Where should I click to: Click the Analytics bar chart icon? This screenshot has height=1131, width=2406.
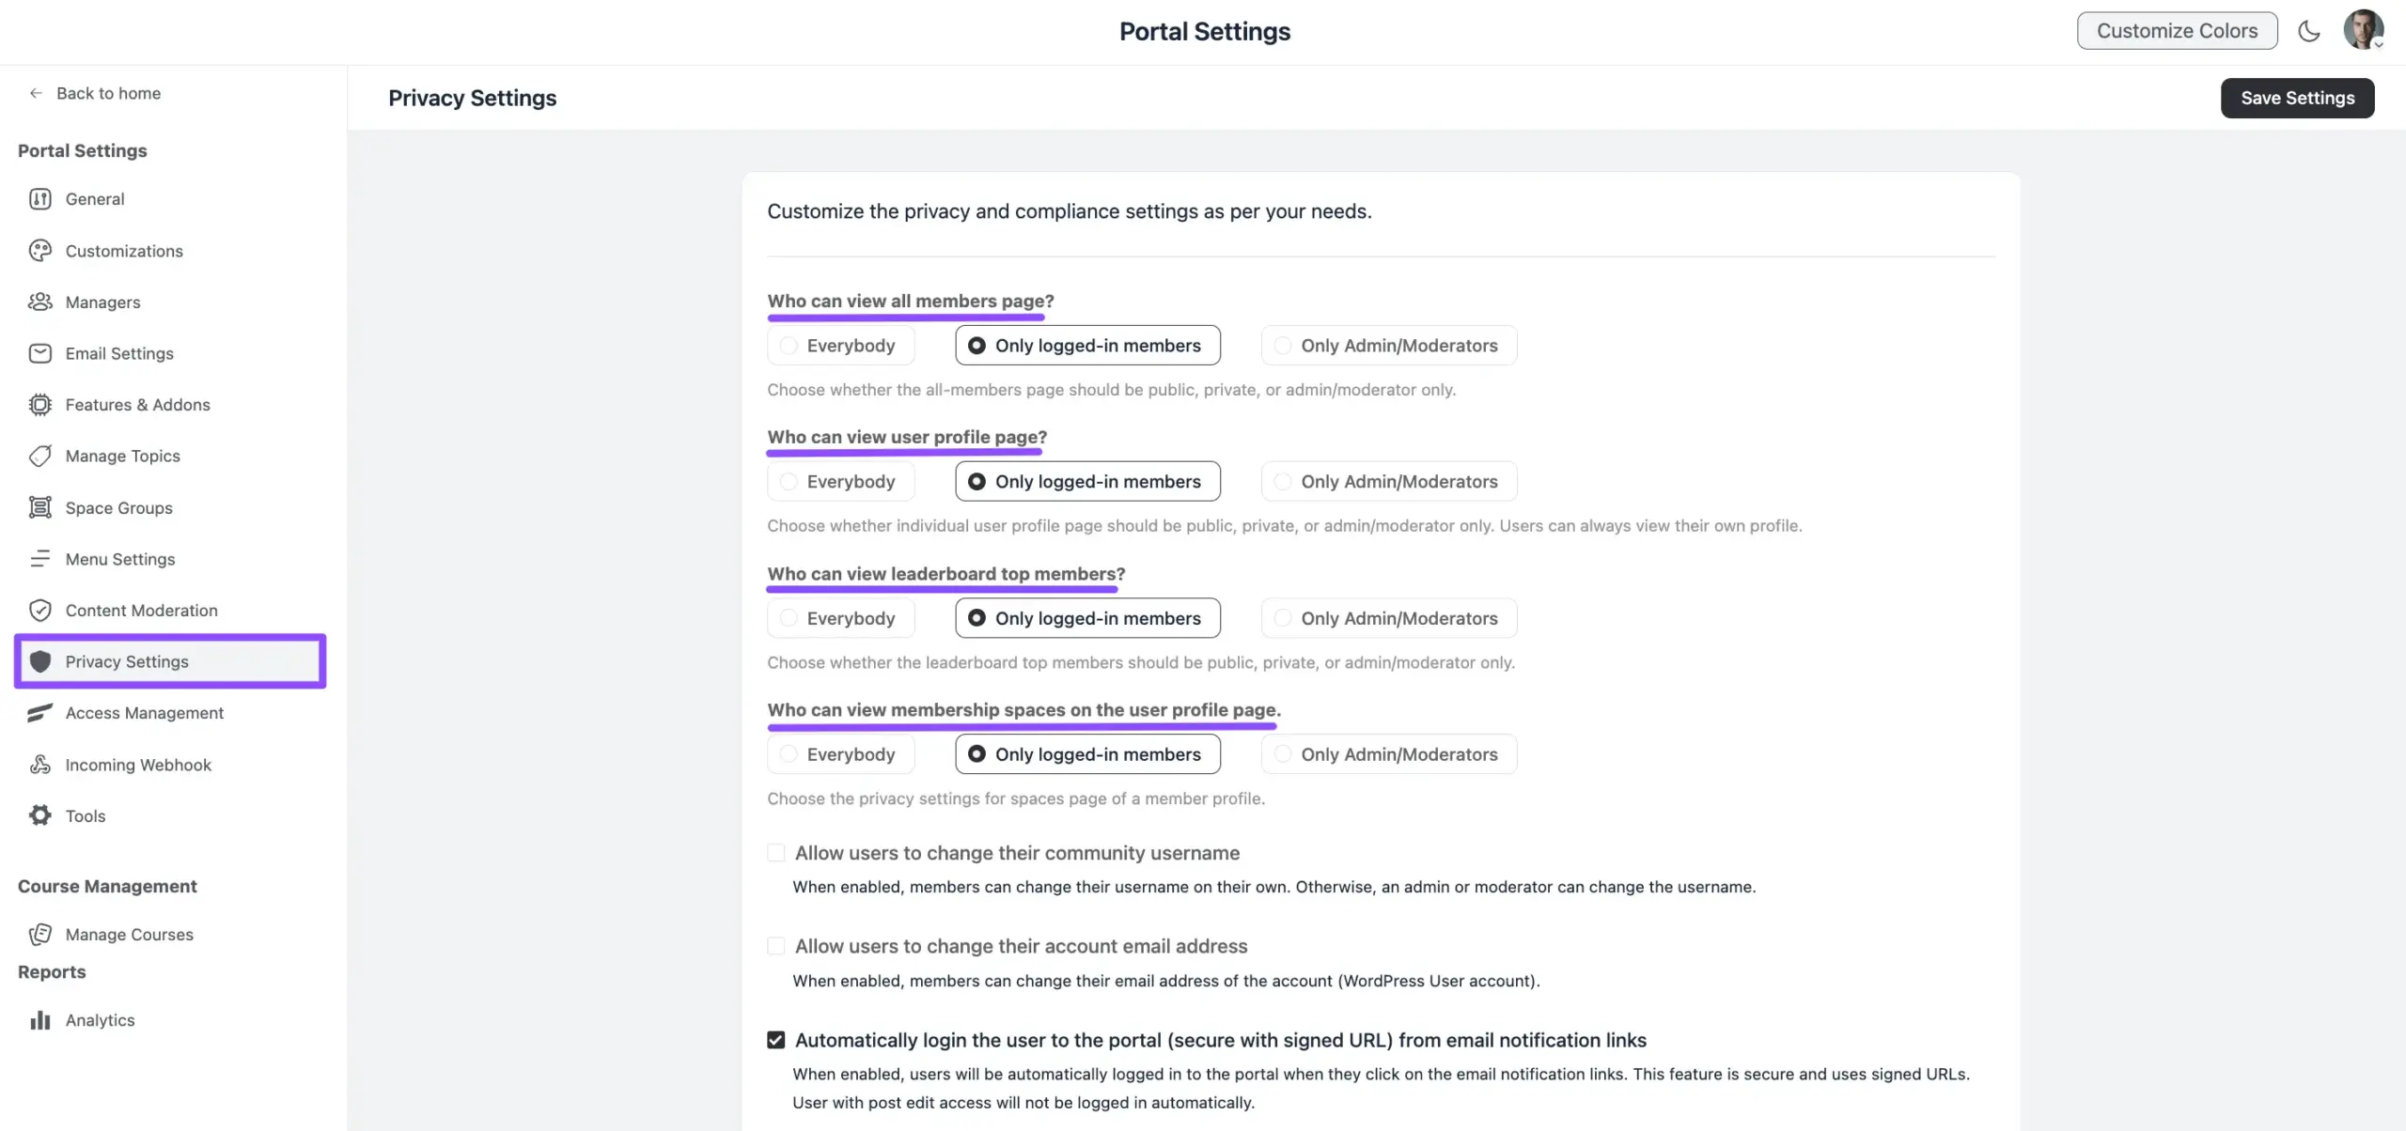click(x=39, y=1020)
